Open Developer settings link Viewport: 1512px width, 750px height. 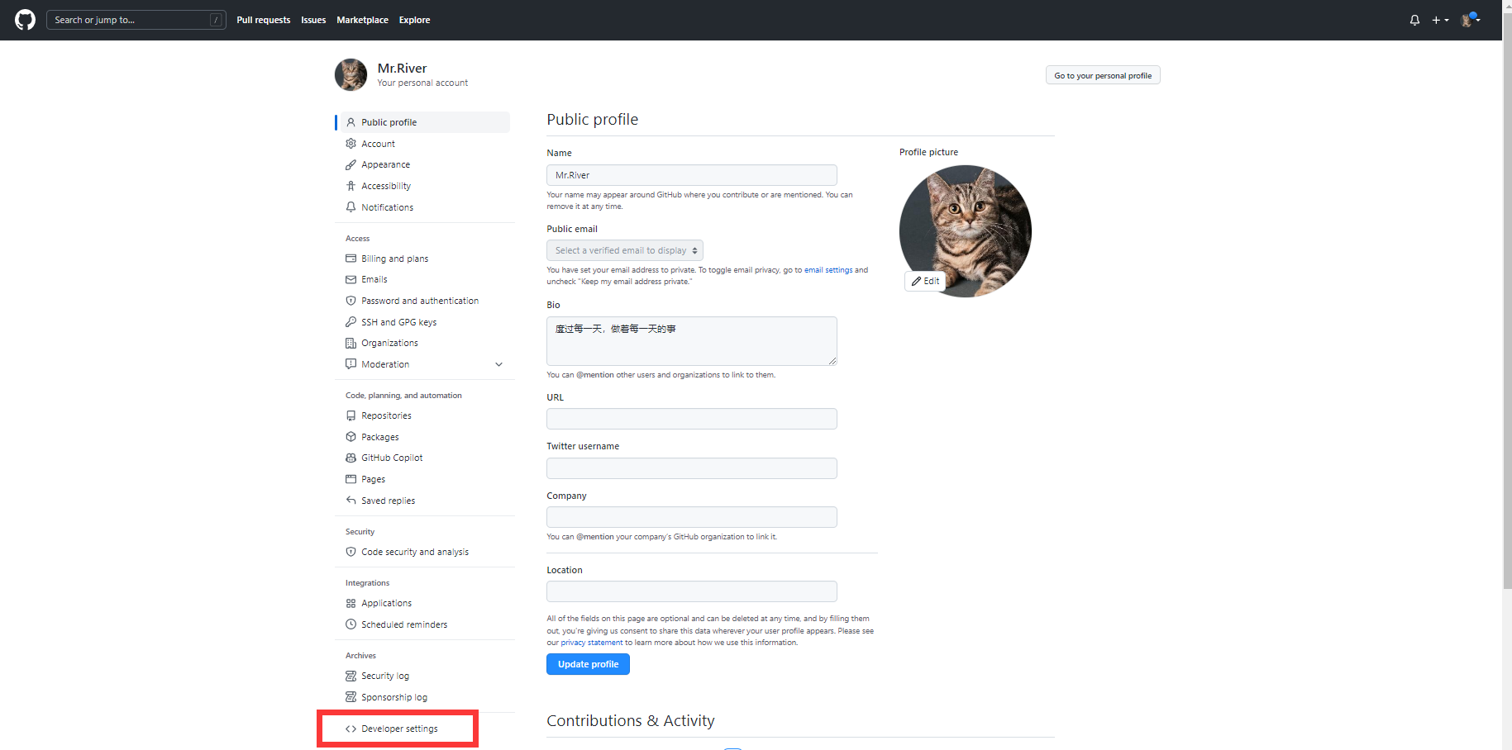click(x=399, y=729)
